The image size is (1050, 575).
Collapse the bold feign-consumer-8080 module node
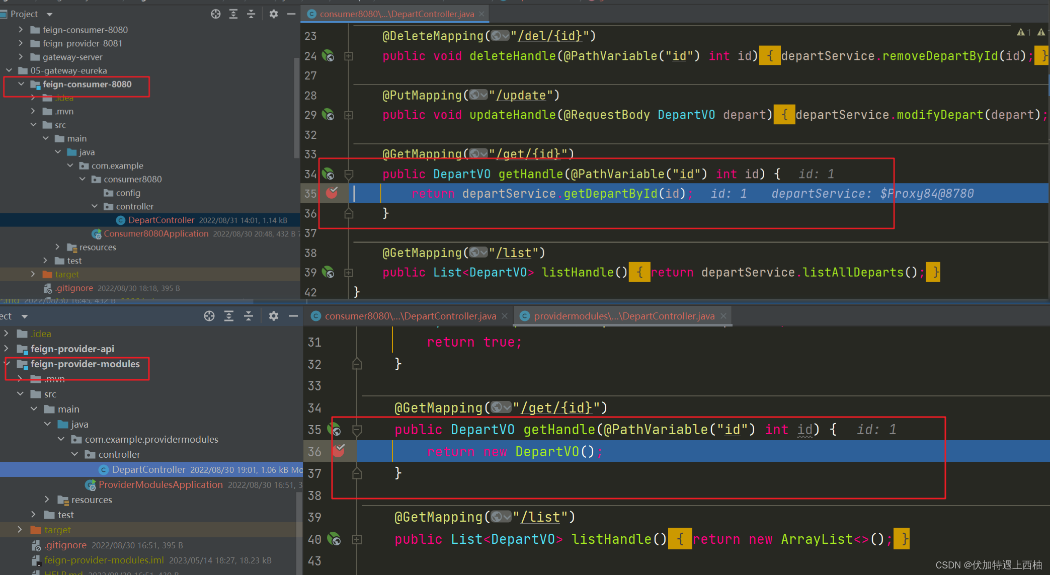click(21, 84)
